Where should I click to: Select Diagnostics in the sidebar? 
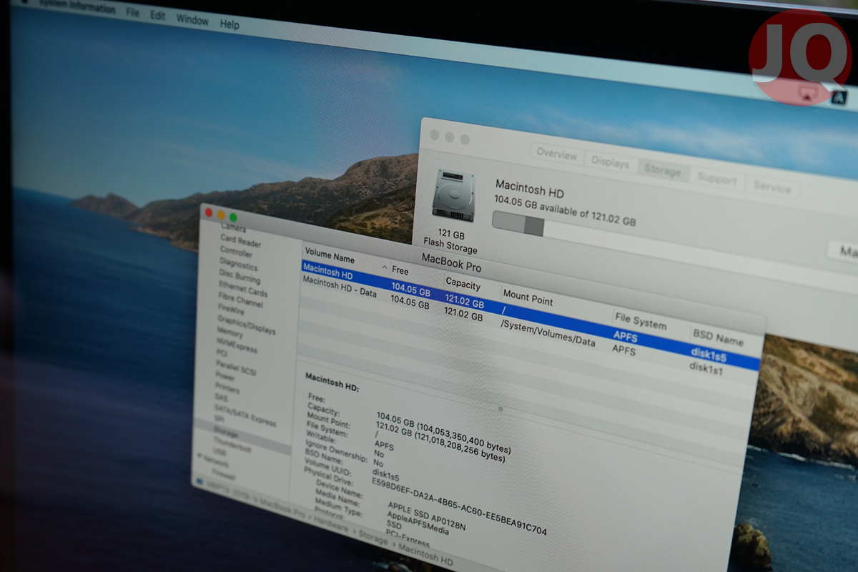tap(238, 264)
